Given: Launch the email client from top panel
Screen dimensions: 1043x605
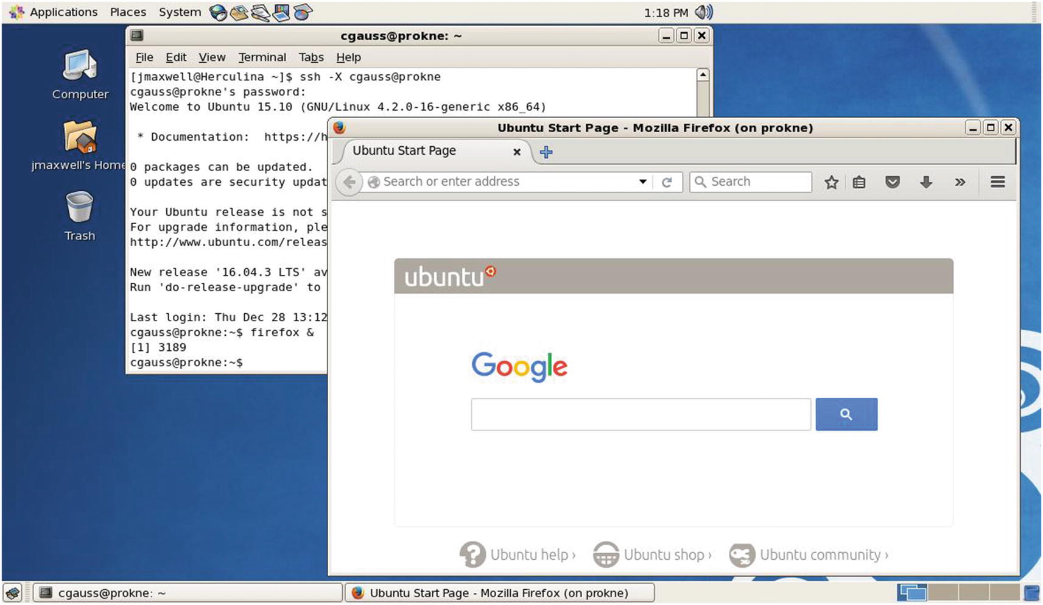Looking at the screenshot, I should pos(239,12).
